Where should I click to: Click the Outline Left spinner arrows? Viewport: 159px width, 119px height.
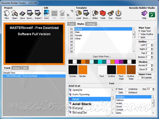[152, 45]
